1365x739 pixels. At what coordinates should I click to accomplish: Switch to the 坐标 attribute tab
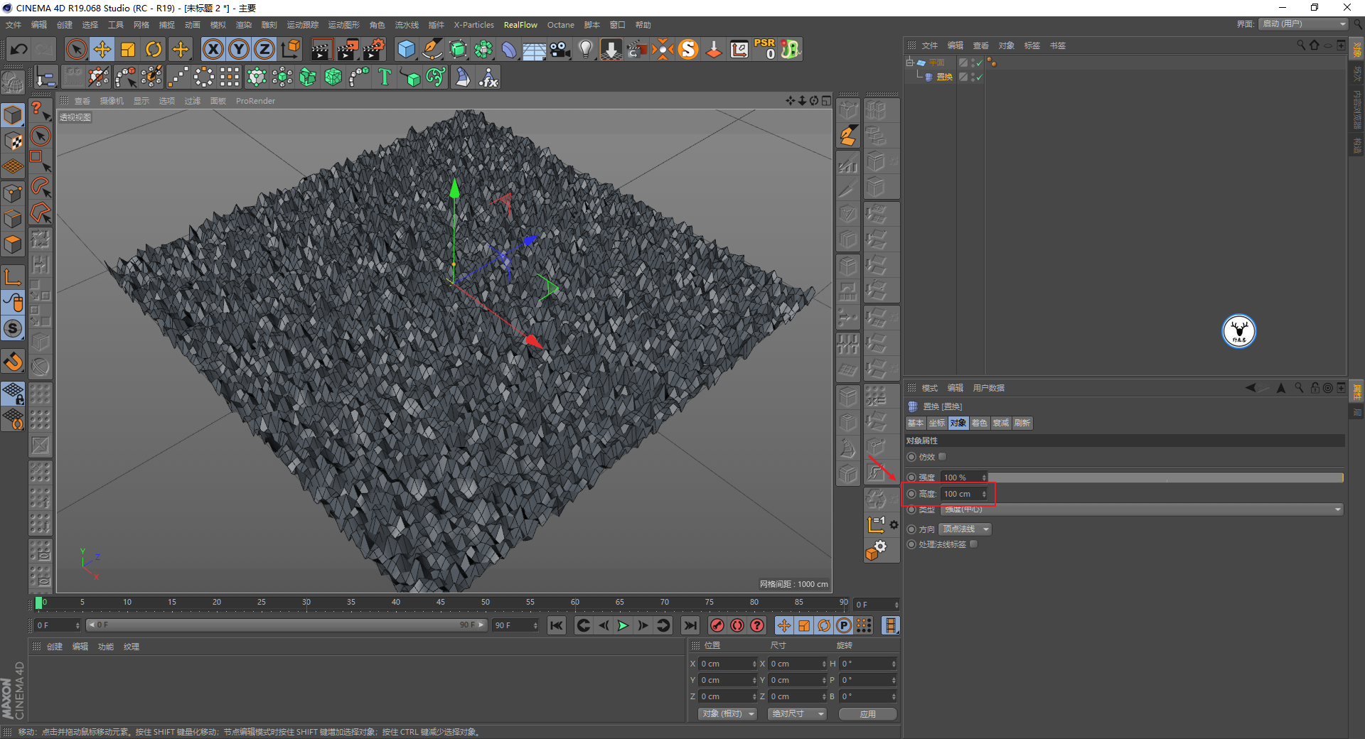[937, 423]
